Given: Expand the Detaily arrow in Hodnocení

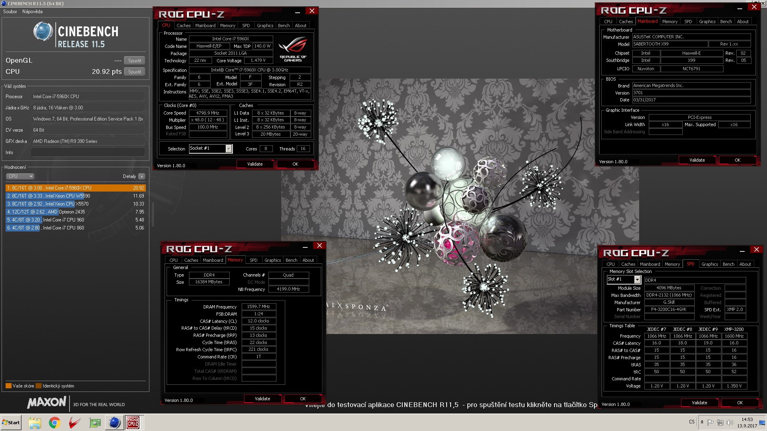Looking at the screenshot, I should (142, 176).
